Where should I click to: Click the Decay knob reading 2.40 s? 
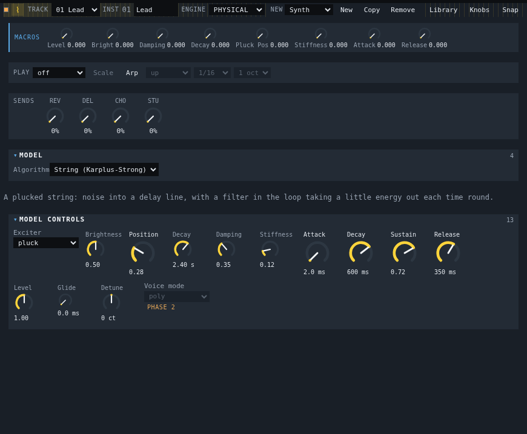click(182, 249)
